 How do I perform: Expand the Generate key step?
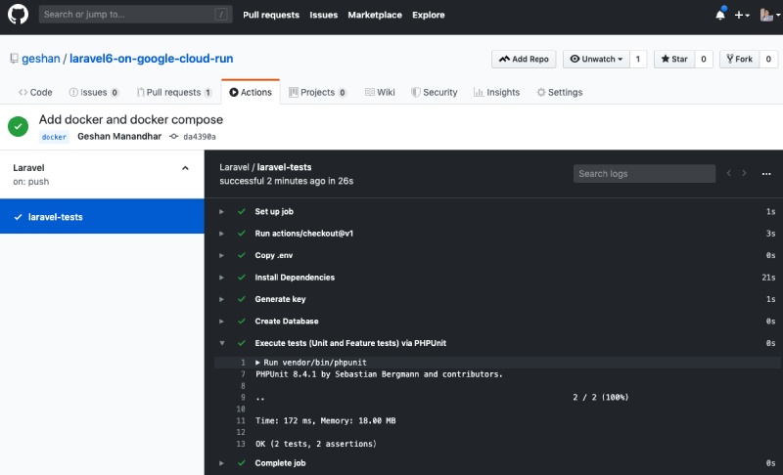(x=221, y=299)
